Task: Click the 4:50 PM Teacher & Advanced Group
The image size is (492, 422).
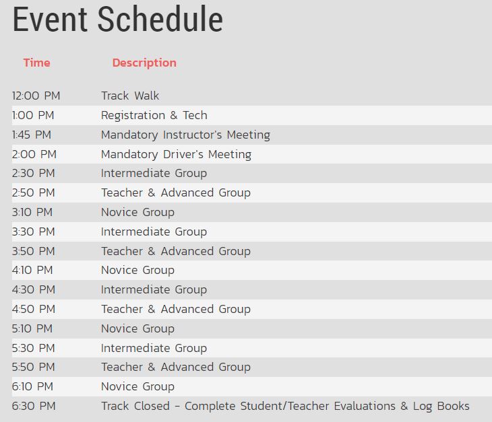Action: click(x=175, y=309)
